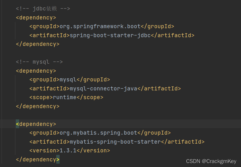Click the final closing dependency tag
Image resolution: width=241 pixels, height=167 pixels.
(38, 160)
